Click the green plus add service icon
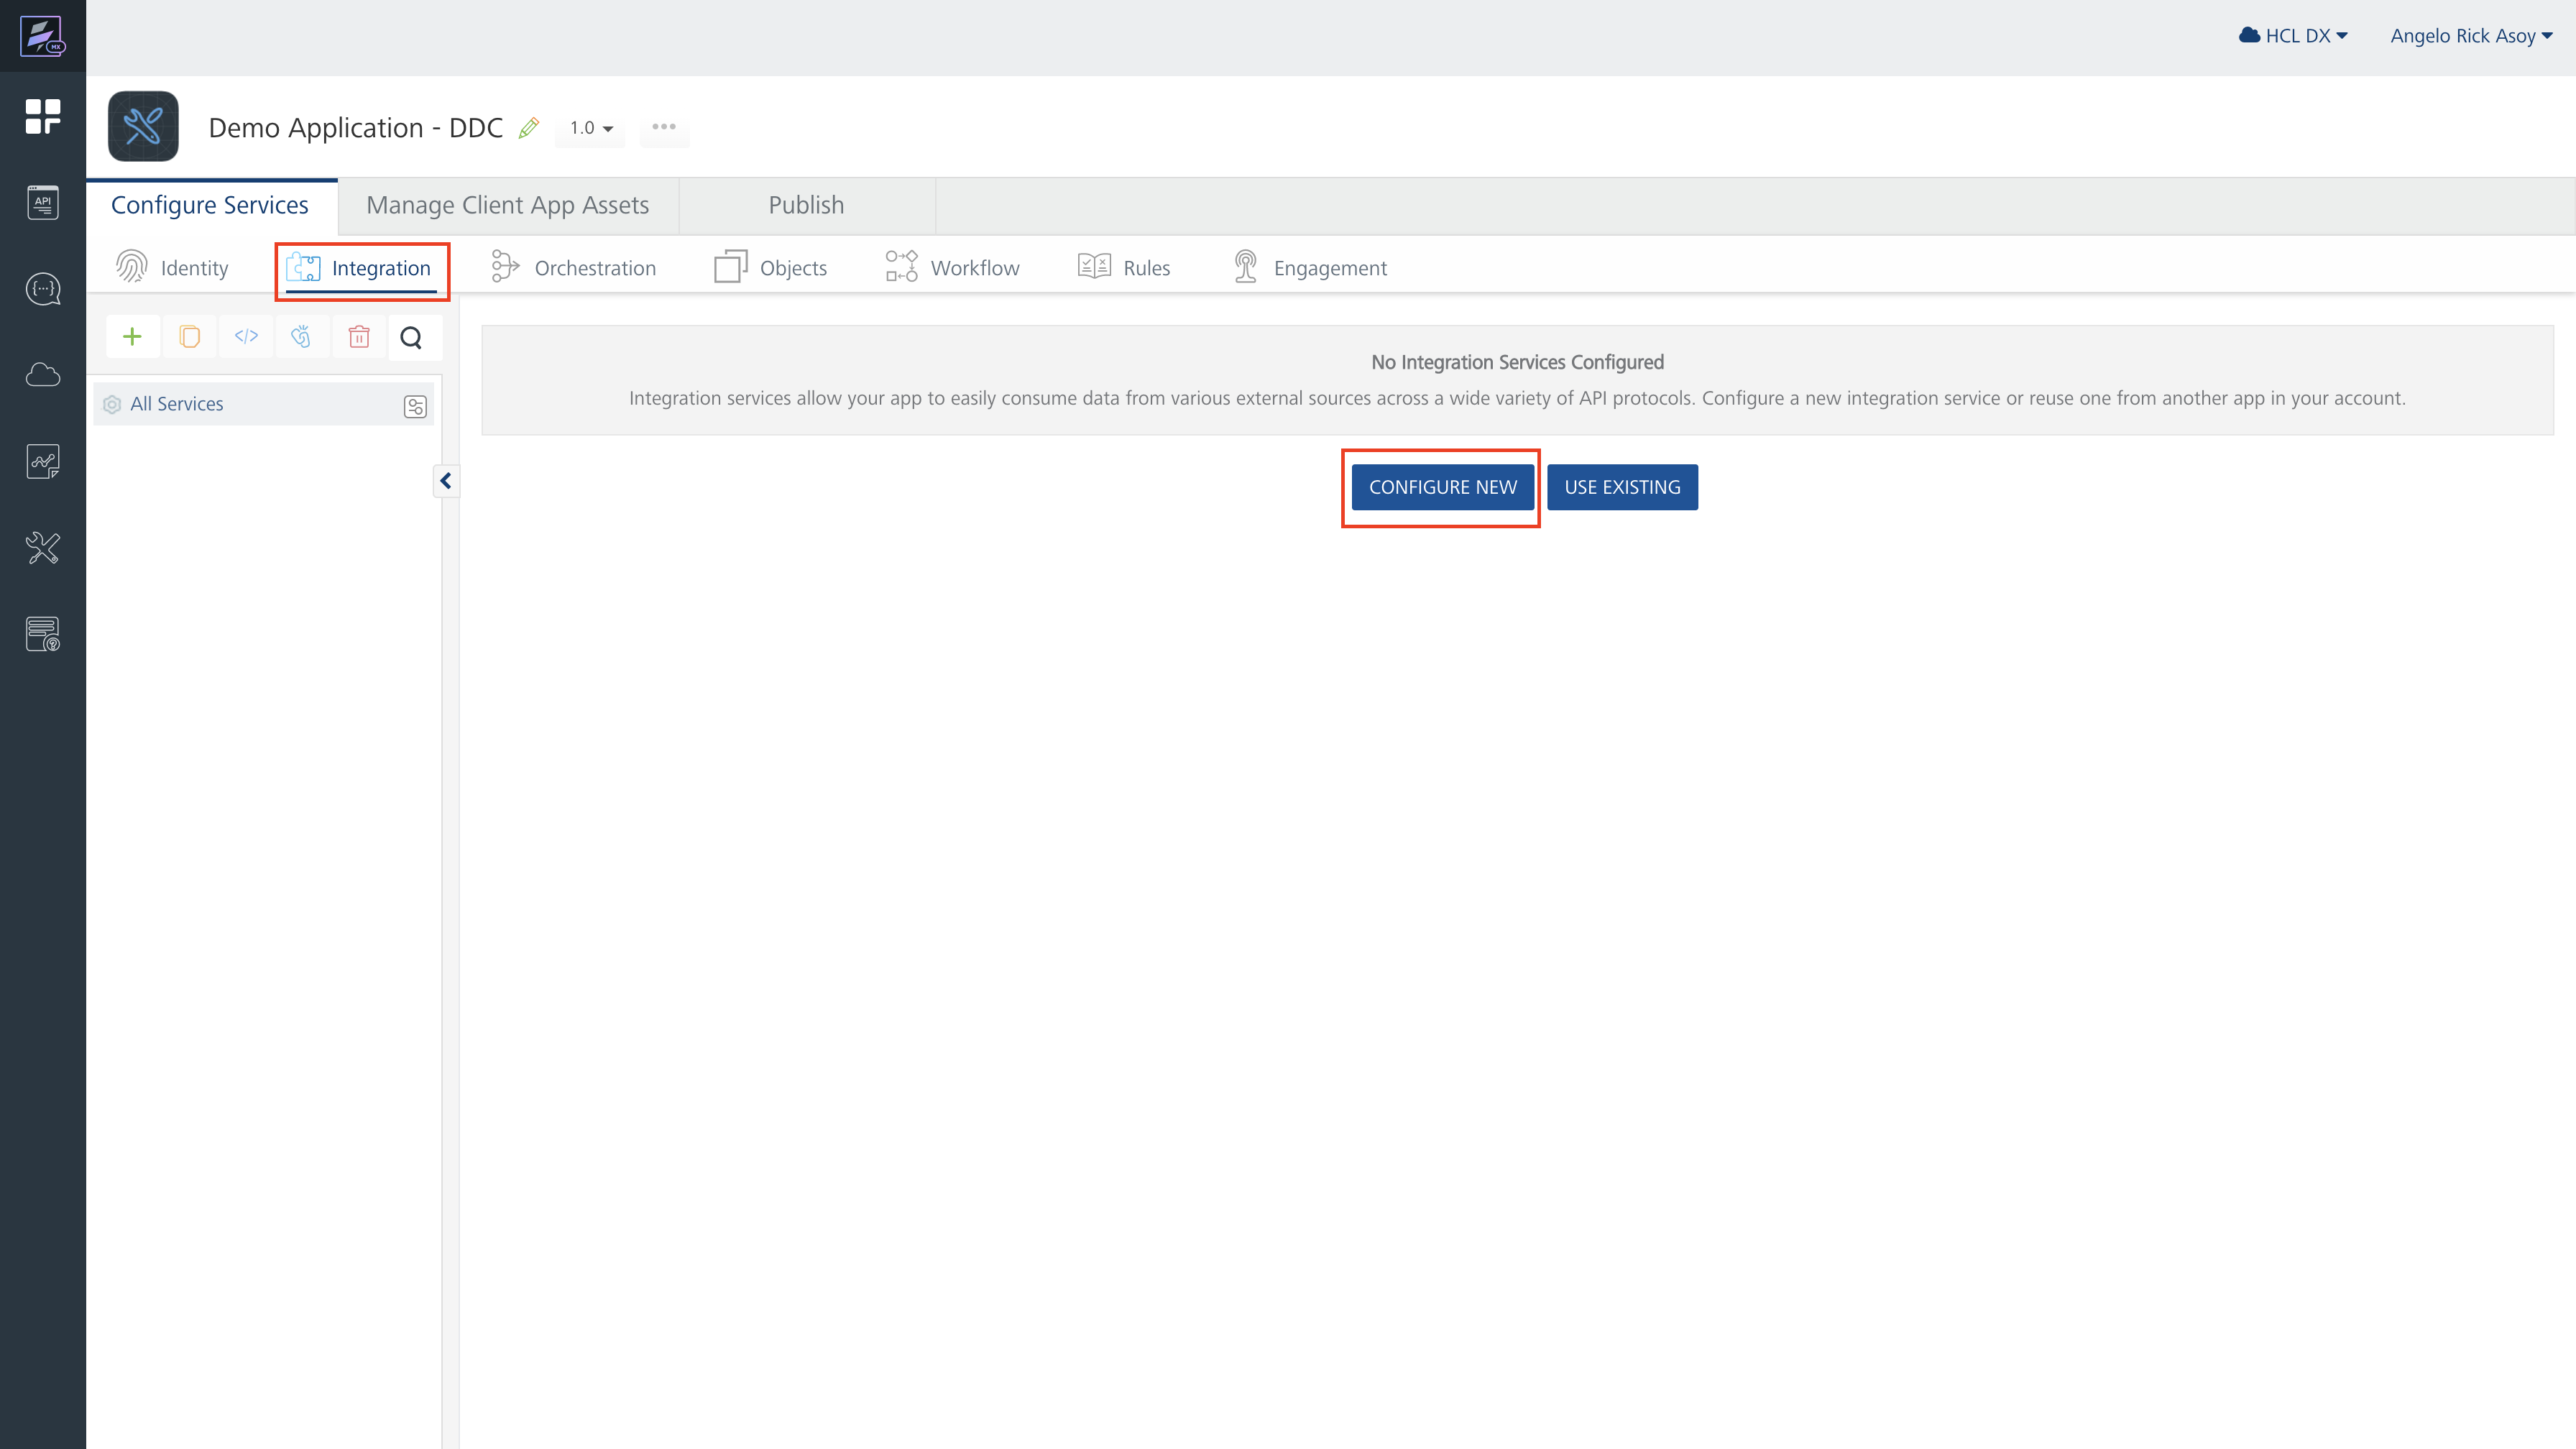The width and height of the screenshot is (2576, 1449). point(132,337)
